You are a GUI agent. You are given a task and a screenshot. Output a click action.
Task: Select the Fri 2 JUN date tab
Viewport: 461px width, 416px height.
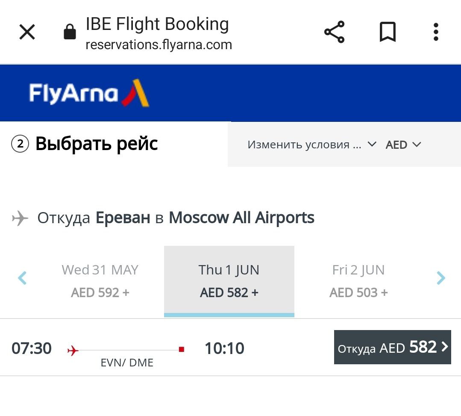(x=358, y=281)
